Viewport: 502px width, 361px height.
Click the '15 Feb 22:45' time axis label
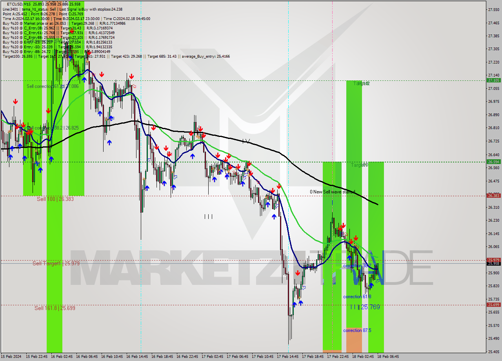(37, 357)
